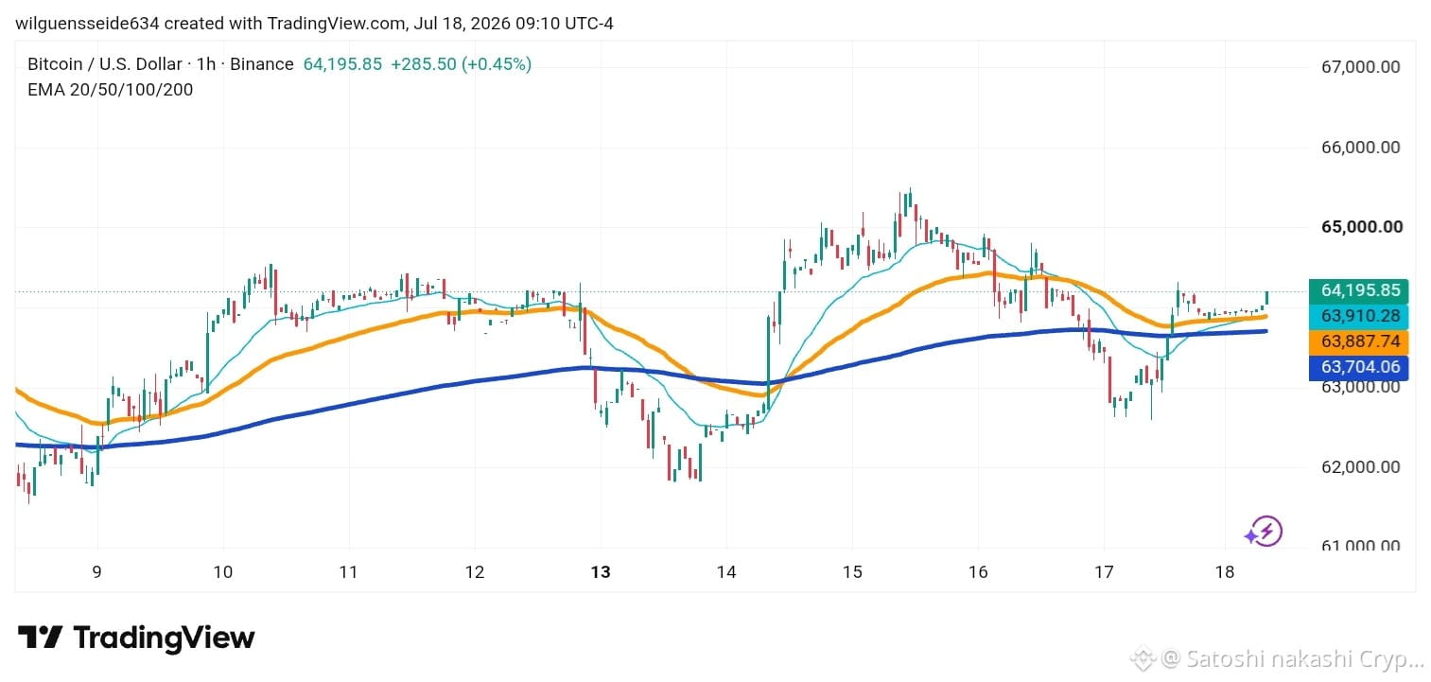Click the 63,000.00 price scale label
1431x682 pixels.
(1360, 387)
